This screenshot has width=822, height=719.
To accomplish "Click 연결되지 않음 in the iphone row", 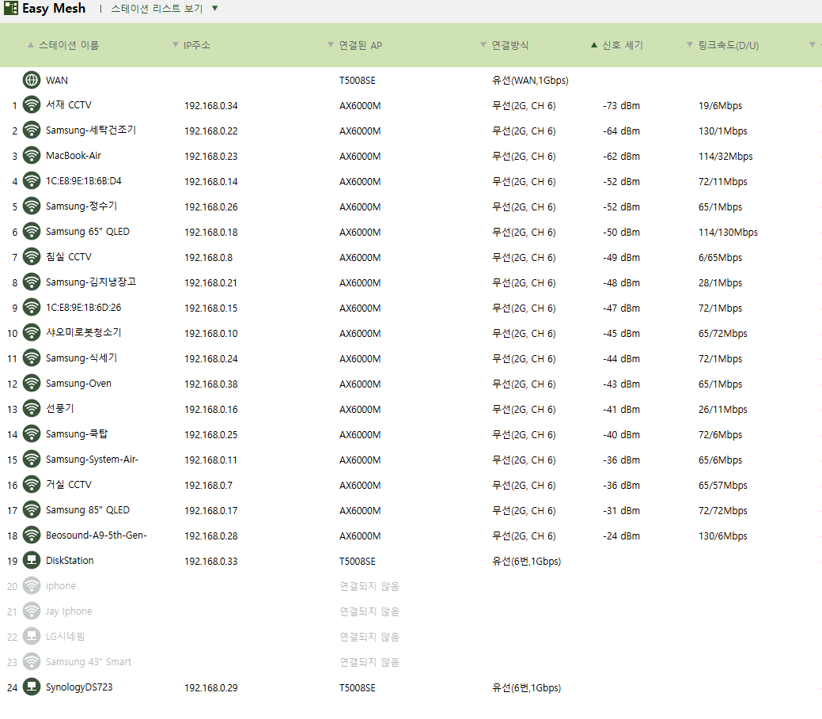I will [x=369, y=586].
